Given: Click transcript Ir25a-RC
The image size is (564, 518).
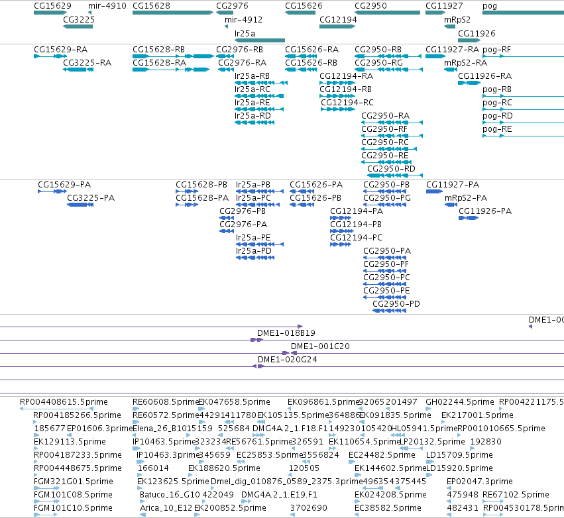Looking at the screenshot, I should click(259, 96).
